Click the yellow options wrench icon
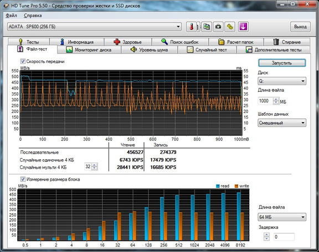 pos(230,27)
